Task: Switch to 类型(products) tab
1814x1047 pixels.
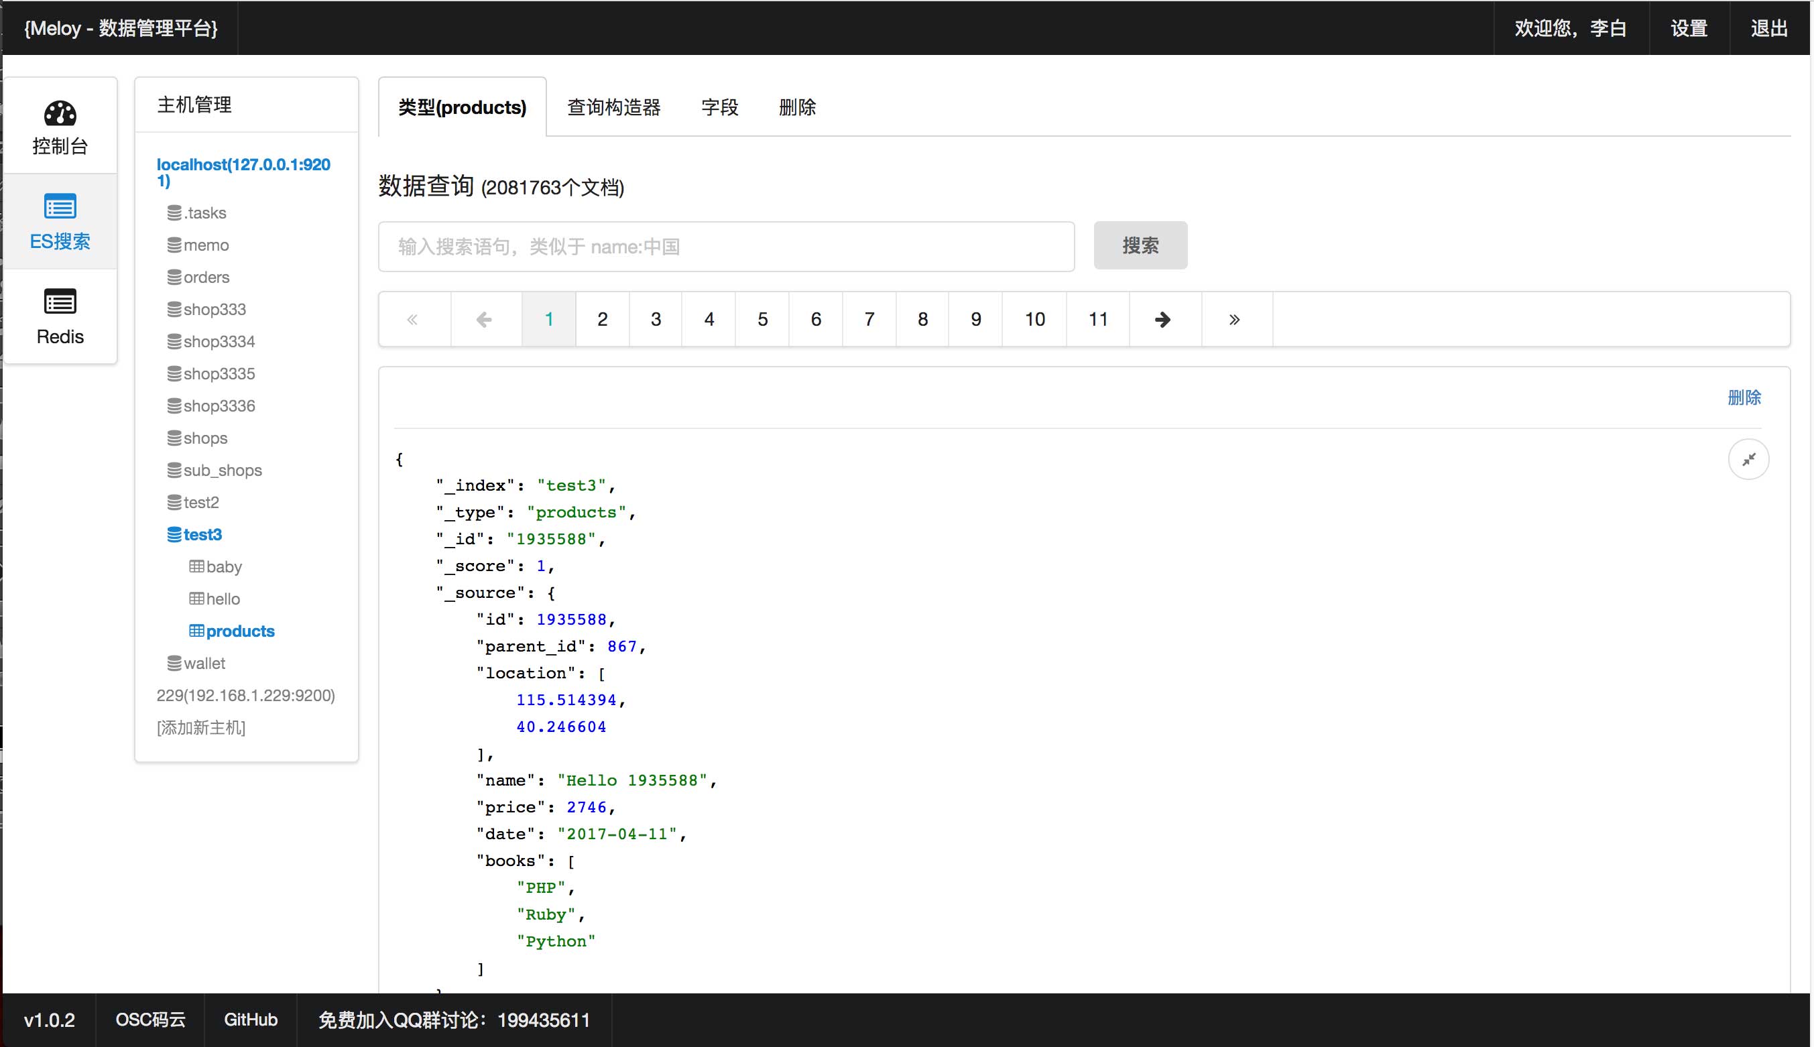Action: [463, 107]
